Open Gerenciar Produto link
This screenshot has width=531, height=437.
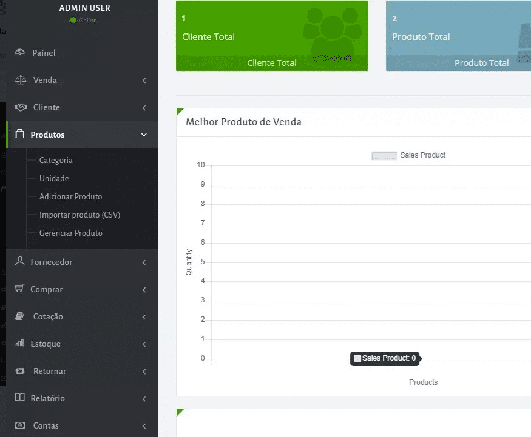click(70, 233)
